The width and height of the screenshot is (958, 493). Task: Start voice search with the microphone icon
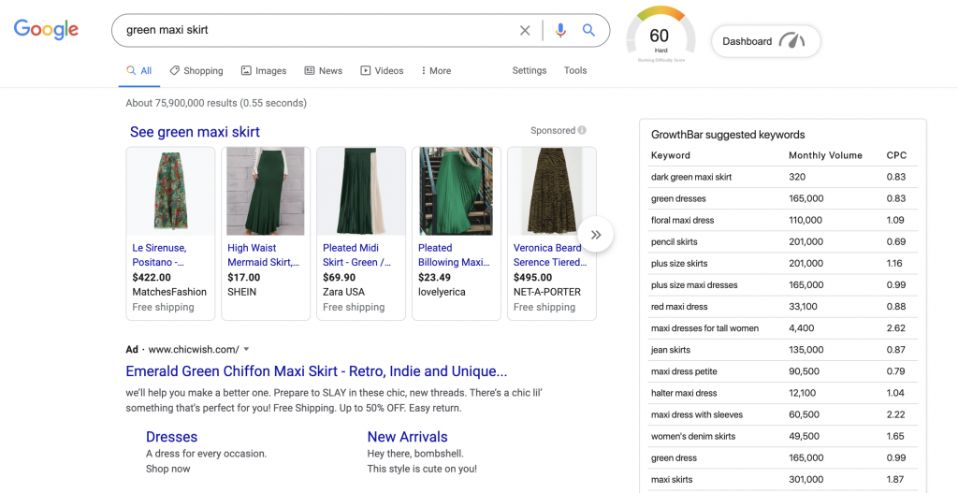click(x=560, y=31)
